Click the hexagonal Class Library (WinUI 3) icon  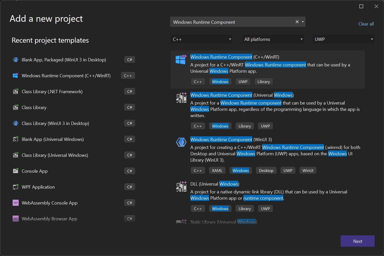(x=15, y=123)
